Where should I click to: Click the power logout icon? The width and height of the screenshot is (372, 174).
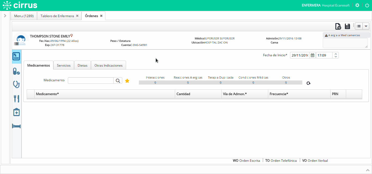[x=367, y=5]
